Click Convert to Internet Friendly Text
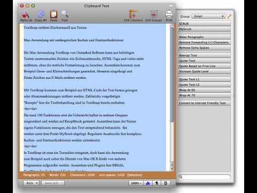The image size is (257, 193). coord(205,103)
